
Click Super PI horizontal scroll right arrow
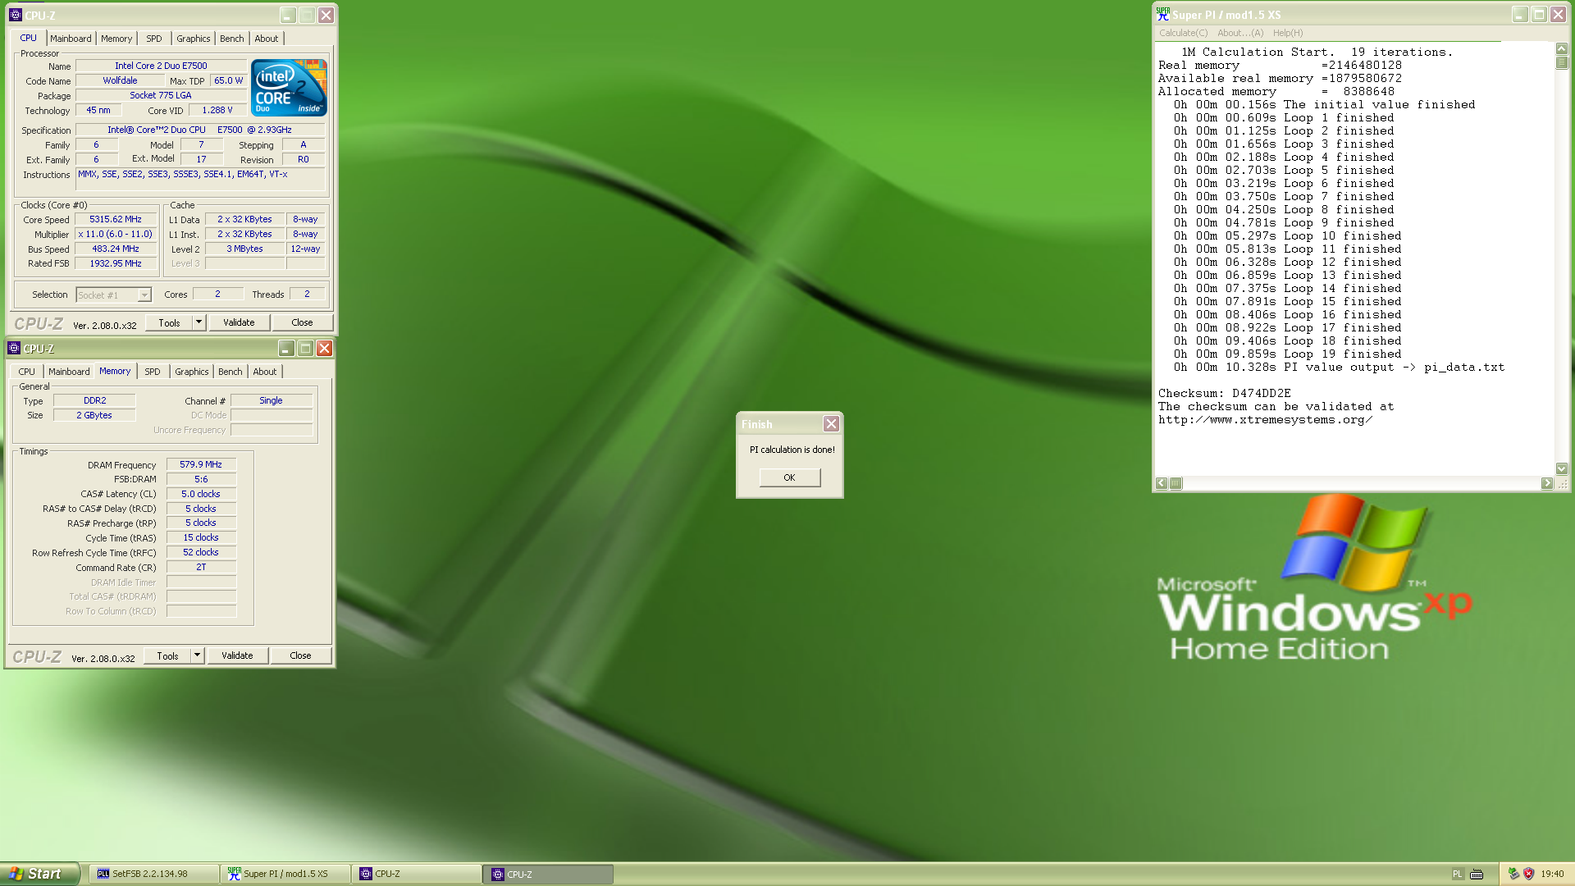[1547, 483]
